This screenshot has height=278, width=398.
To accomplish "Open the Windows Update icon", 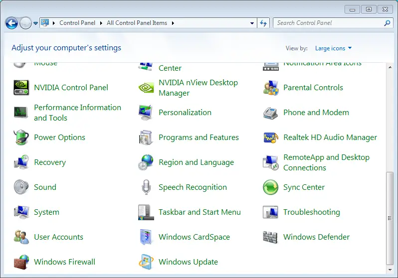I will point(146,262).
